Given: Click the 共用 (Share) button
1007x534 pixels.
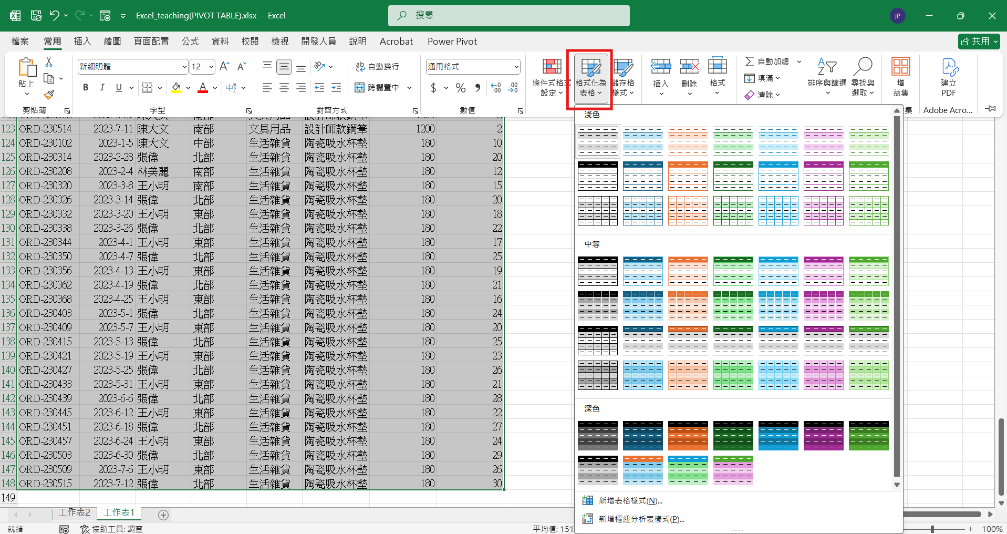Looking at the screenshot, I should tap(979, 42).
